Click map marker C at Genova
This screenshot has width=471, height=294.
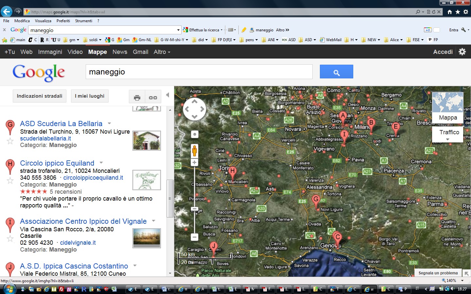click(x=338, y=239)
